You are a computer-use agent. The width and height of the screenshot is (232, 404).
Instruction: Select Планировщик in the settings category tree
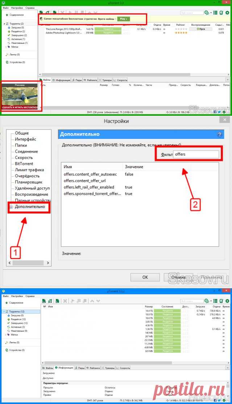tap(28, 182)
